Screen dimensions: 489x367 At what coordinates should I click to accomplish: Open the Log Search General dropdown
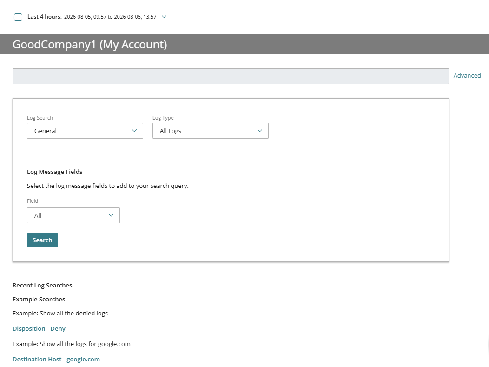pos(85,131)
